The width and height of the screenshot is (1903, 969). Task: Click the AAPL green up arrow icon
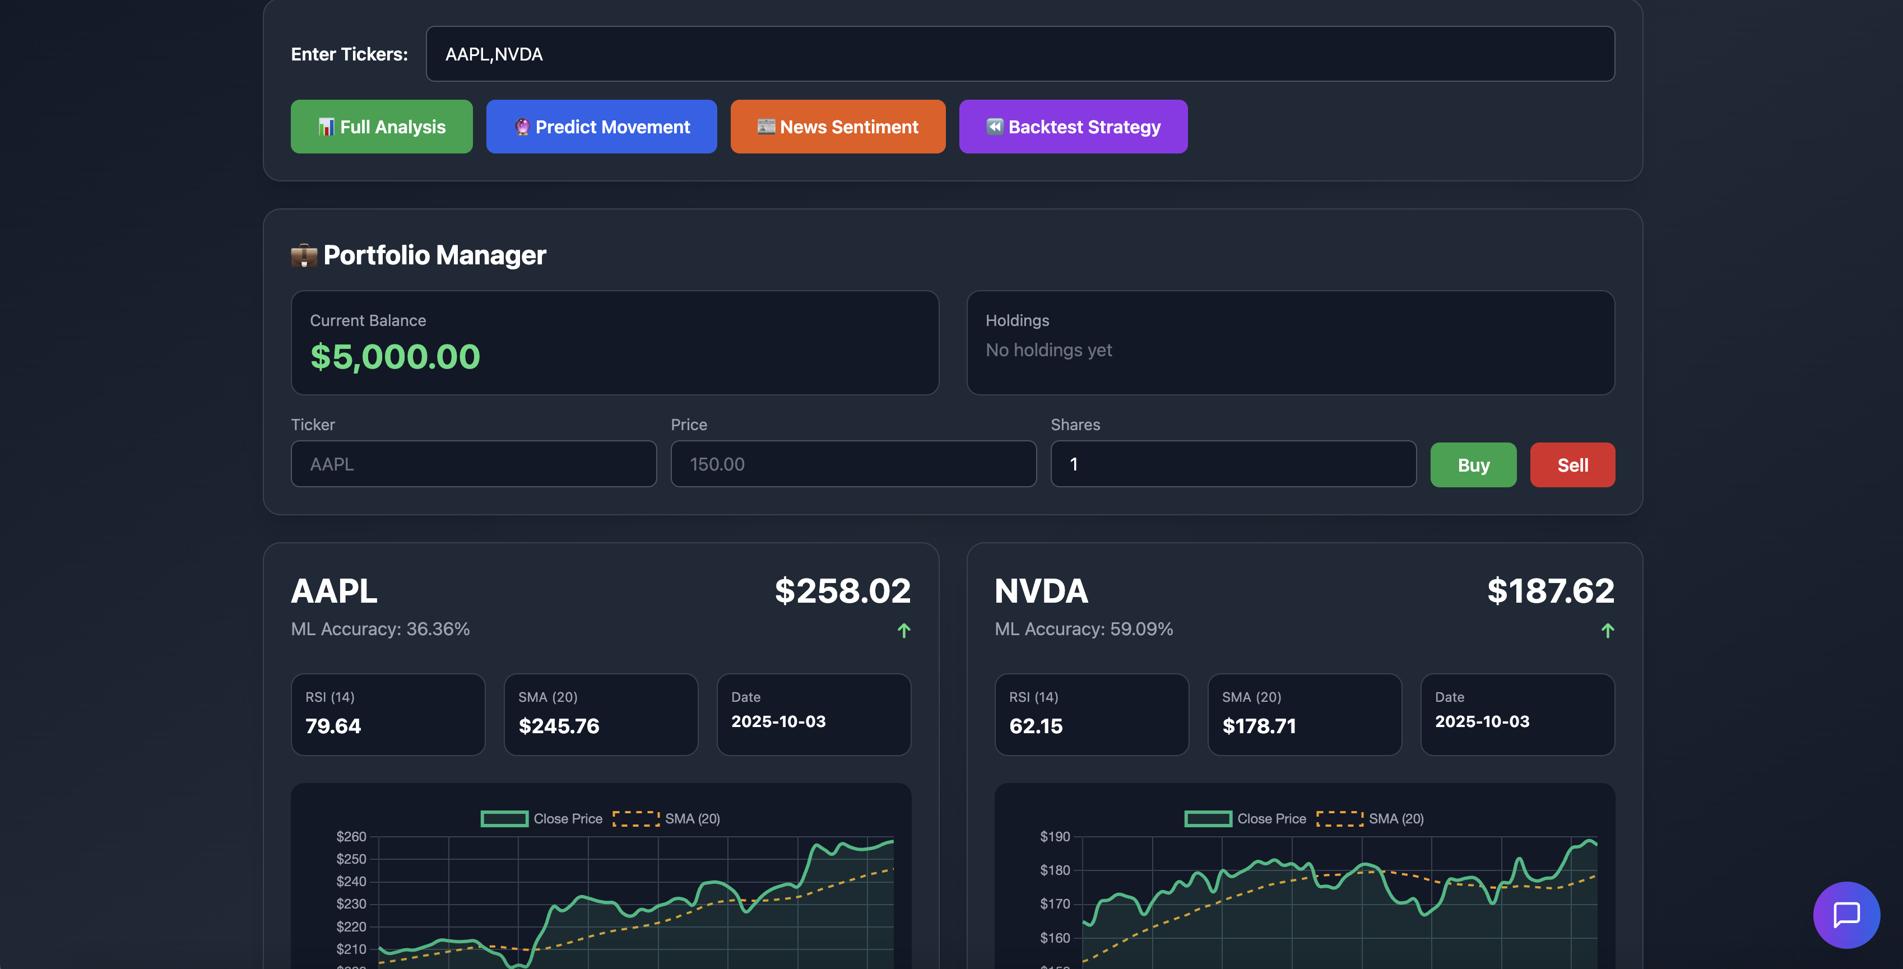[903, 631]
